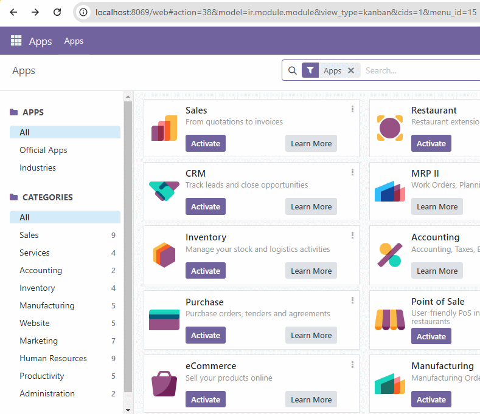Image resolution: width=480 pixels, height=414 pixels.
Task: Go back to previous browser page
Action: [x=13, y=12]
